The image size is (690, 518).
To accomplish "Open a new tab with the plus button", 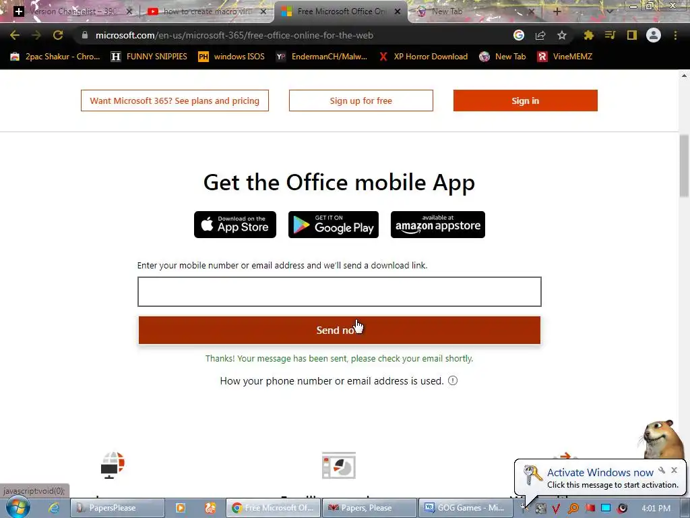I will point(557,11).
